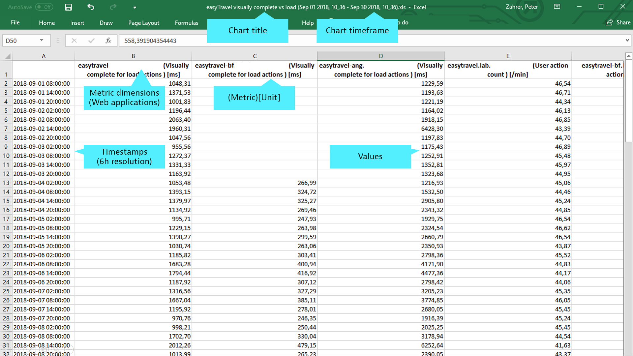Click the formula bar showing 558,391904354443
Viewport: 633px width, 356px height.
tap(371, 41)
